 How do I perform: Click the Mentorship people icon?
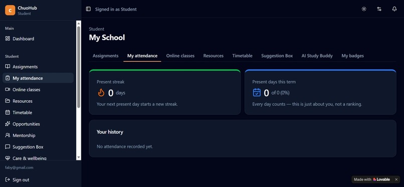click(8, 135)
